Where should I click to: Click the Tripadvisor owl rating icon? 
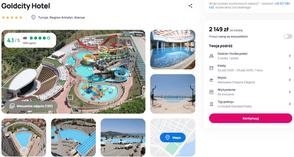pyautogui.click(x=25, y=38)
